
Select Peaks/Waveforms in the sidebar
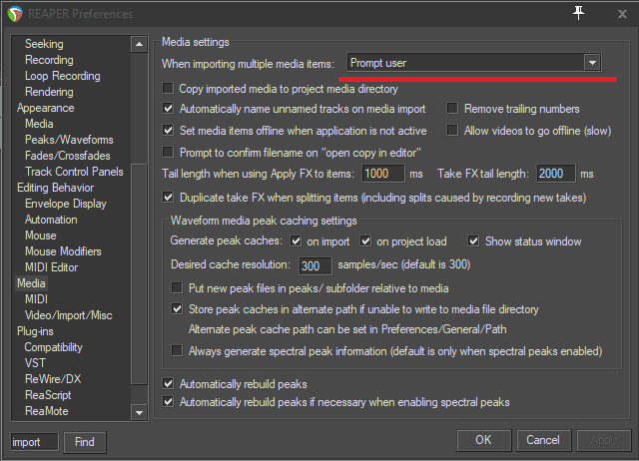[x=69, y=140]
